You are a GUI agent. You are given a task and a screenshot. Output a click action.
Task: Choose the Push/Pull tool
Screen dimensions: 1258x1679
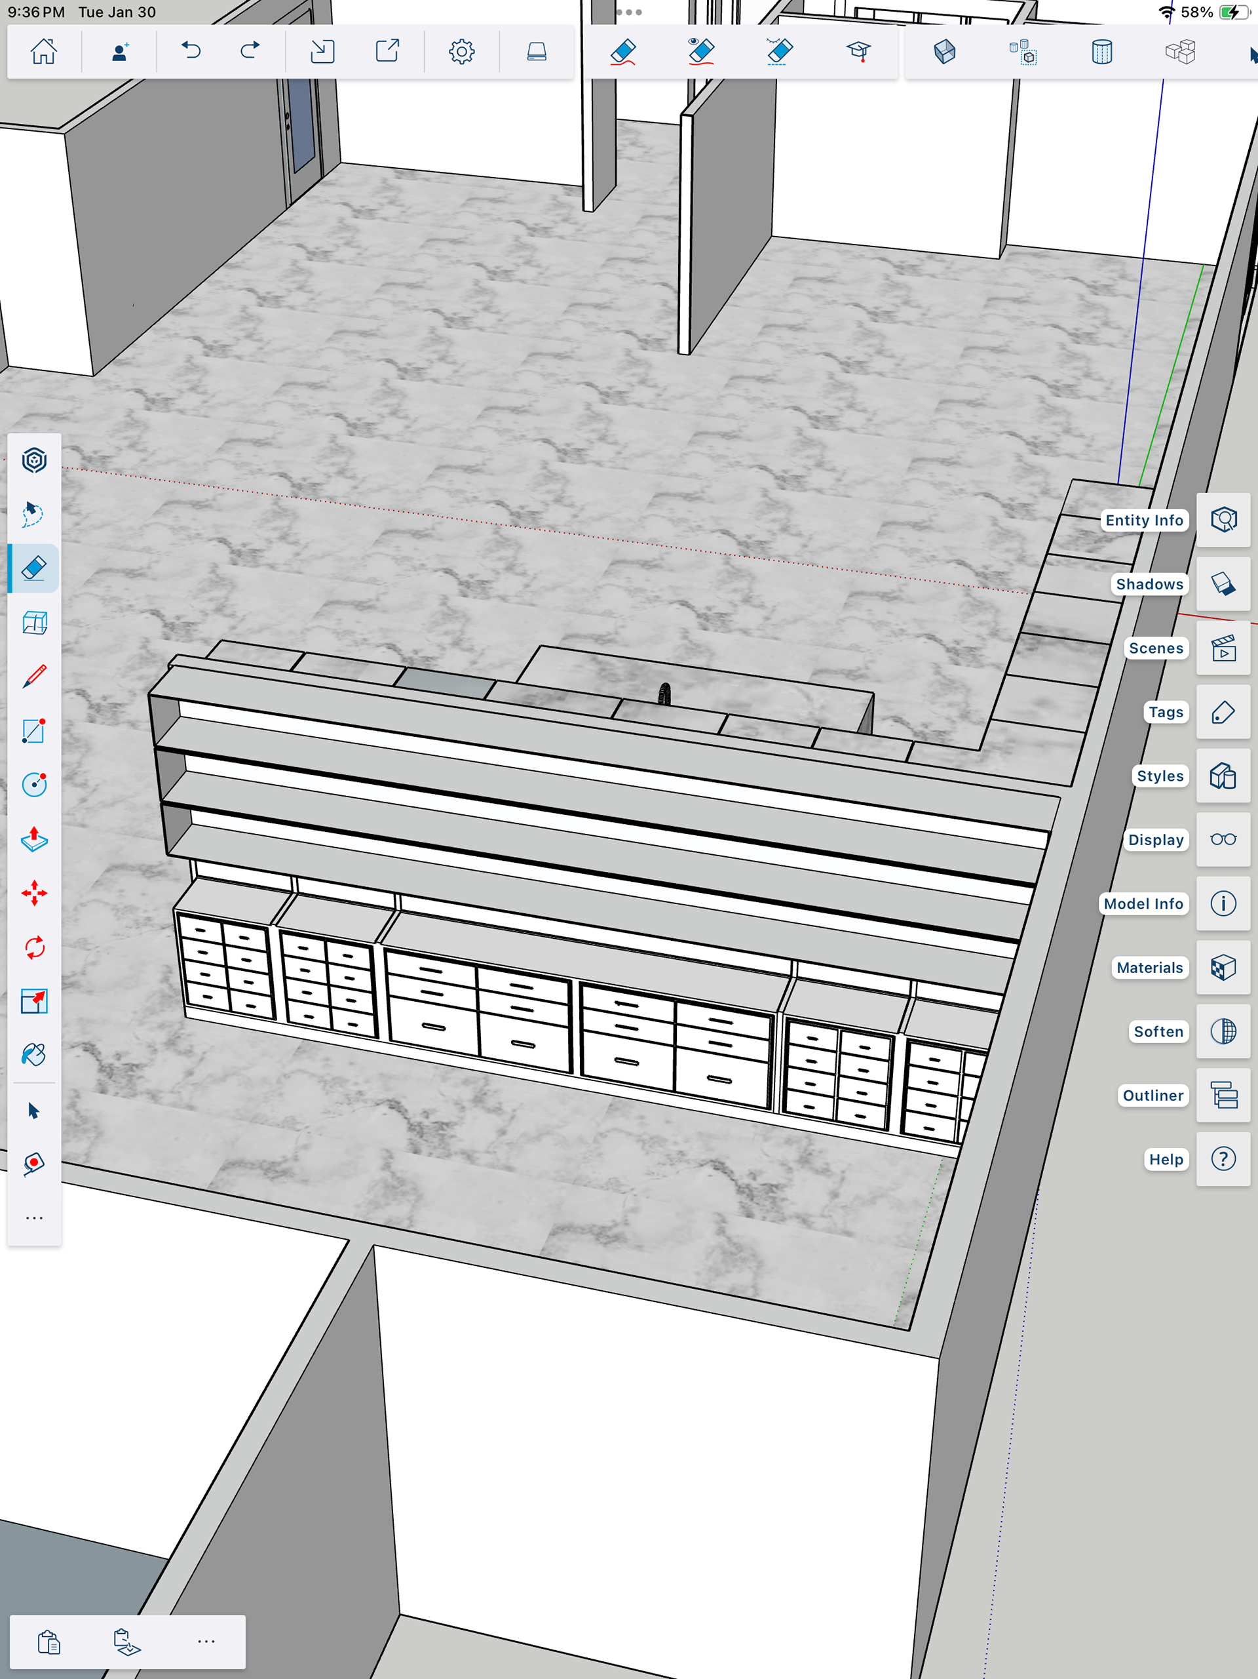(33, 839)
